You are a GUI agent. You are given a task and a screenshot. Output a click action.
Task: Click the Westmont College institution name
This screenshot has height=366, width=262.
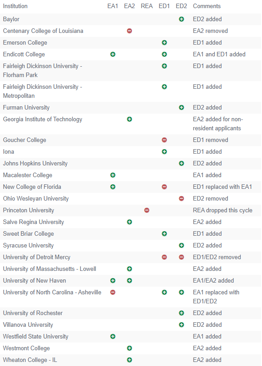[27, 348]
